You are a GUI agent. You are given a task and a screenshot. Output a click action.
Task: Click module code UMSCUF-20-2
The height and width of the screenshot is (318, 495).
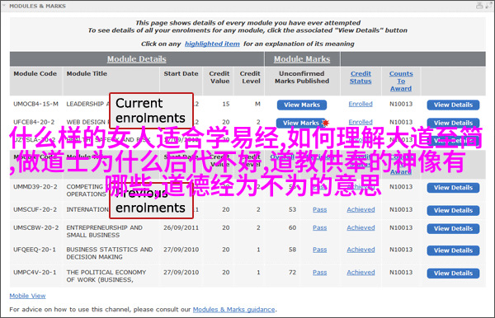tap(35, 209)
